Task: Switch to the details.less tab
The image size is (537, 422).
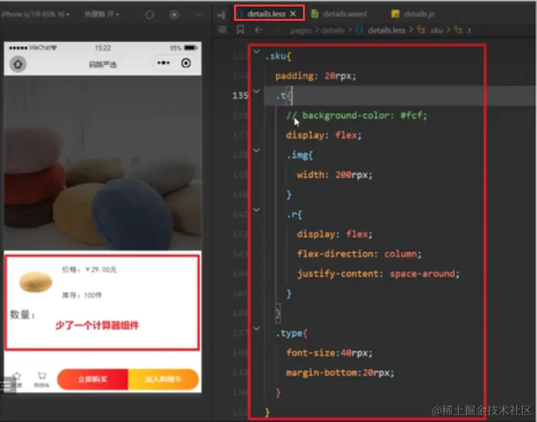Action: coord(266,14)
